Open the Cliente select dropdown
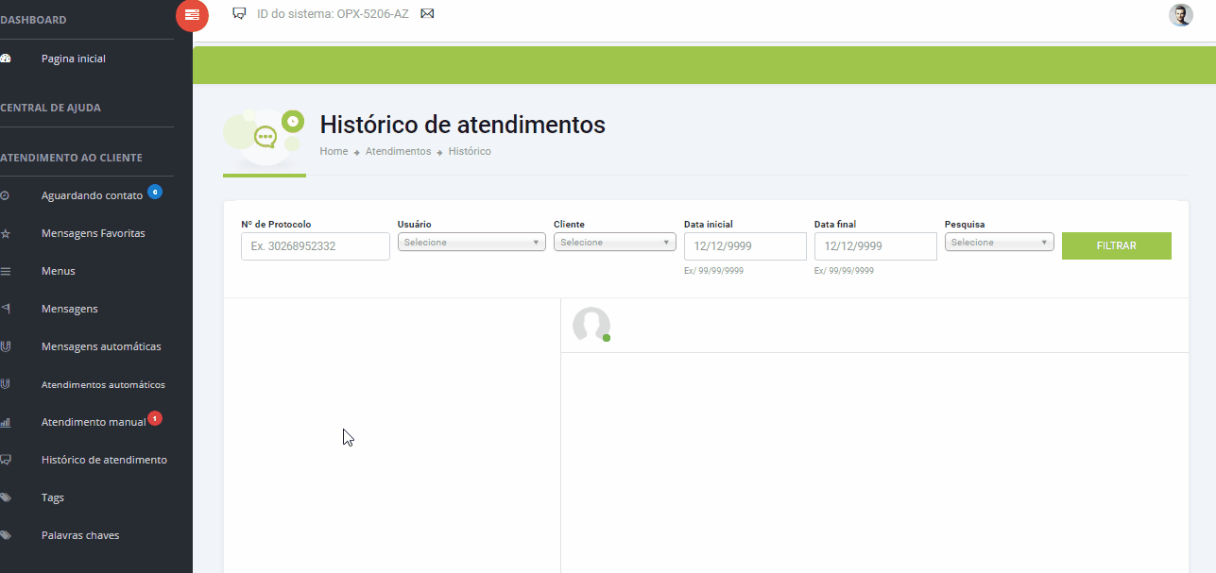1216x573 pixels. pyautogui.click(x=614, y=243)
